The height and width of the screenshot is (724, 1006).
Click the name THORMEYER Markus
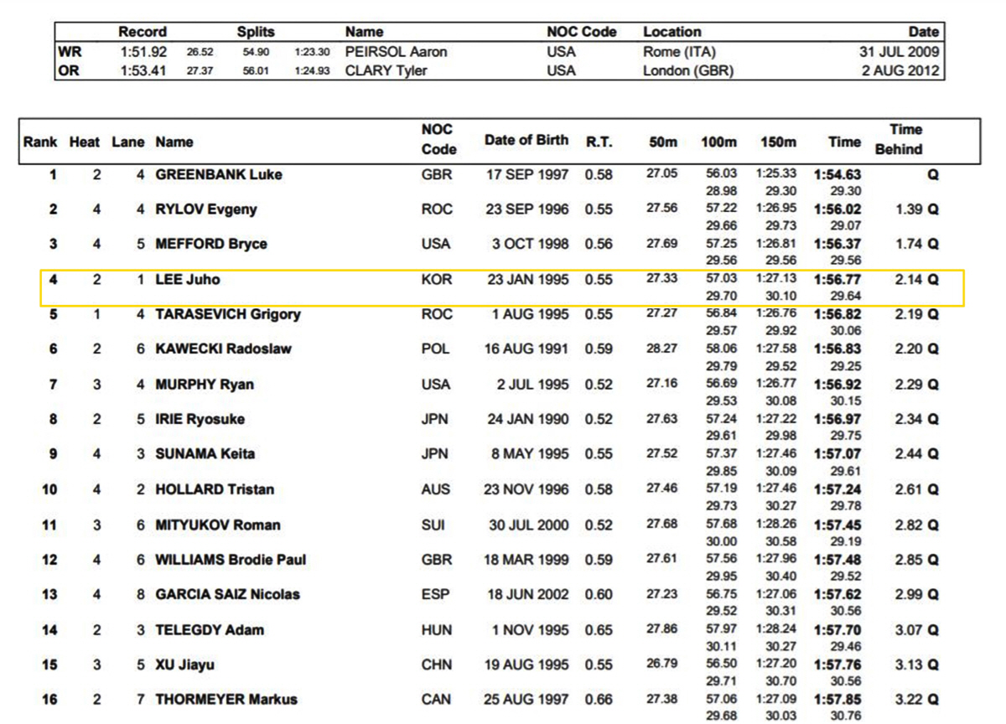[226, 700]
